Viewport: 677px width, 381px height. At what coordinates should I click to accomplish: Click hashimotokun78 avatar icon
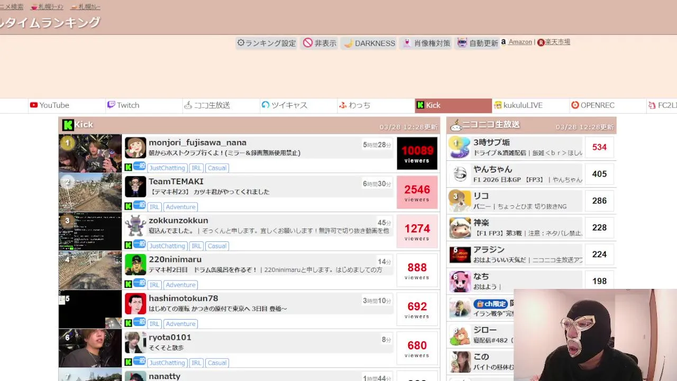pyautogui.click(x=135, y=304)
